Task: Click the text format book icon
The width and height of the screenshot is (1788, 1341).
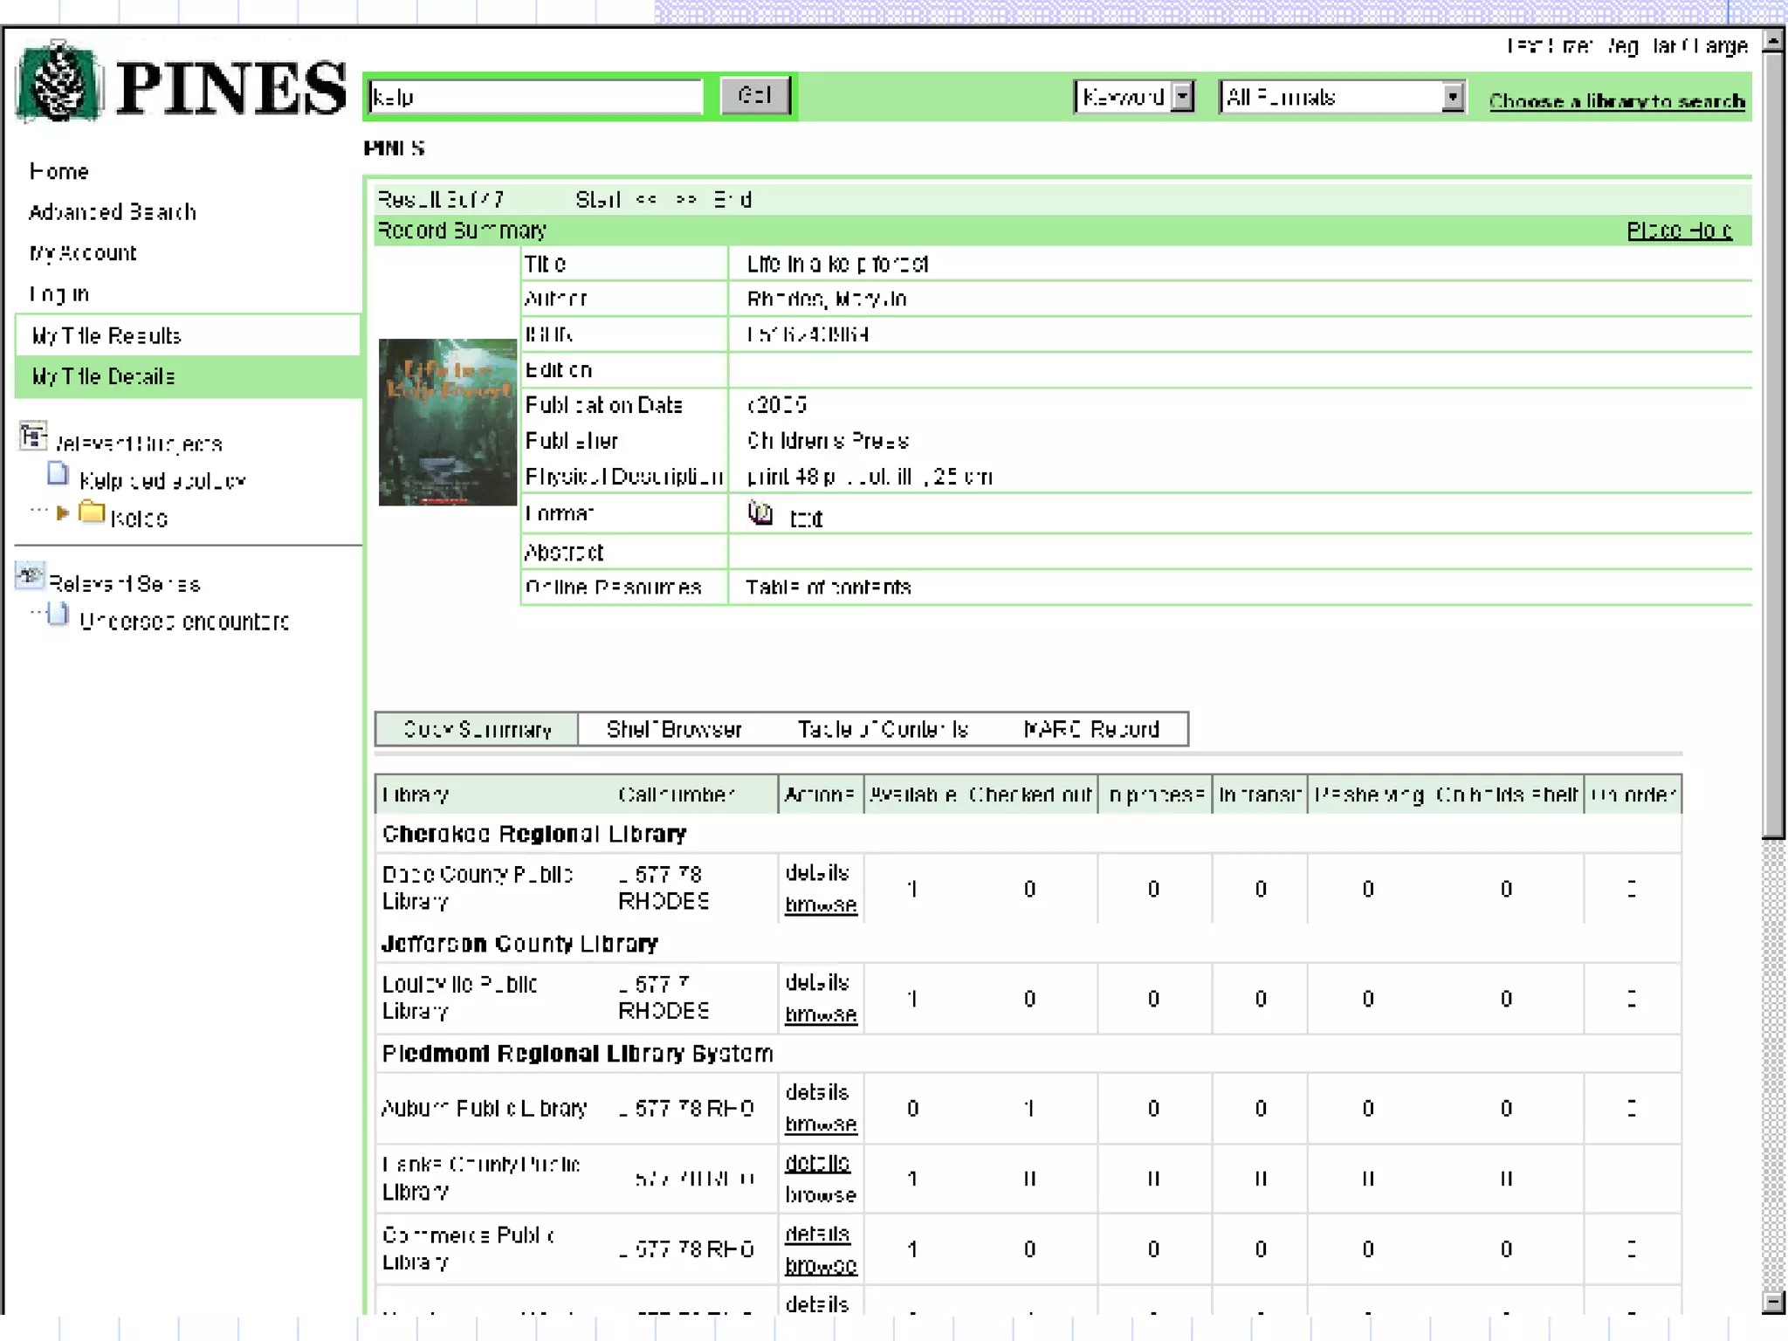Action: (760, 514)
